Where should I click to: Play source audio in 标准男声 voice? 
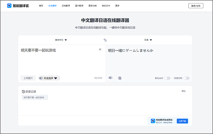click(41, 78)
